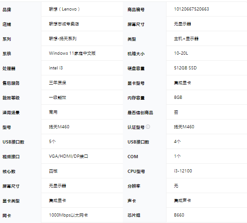
Task: Click the CPU model value i3-12100
Action: [x=183, y=171]
